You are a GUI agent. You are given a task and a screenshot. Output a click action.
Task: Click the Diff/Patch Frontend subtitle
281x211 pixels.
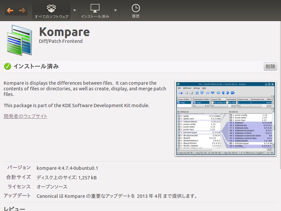click(61, 41)
